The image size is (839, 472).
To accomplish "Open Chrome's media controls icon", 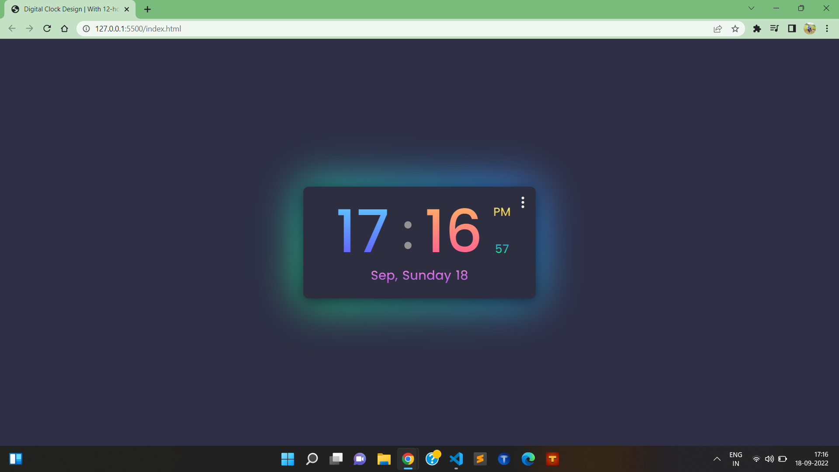I will (774, 28).
